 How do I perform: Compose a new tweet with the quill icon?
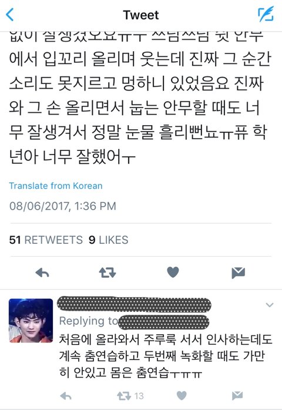point(266,14)
